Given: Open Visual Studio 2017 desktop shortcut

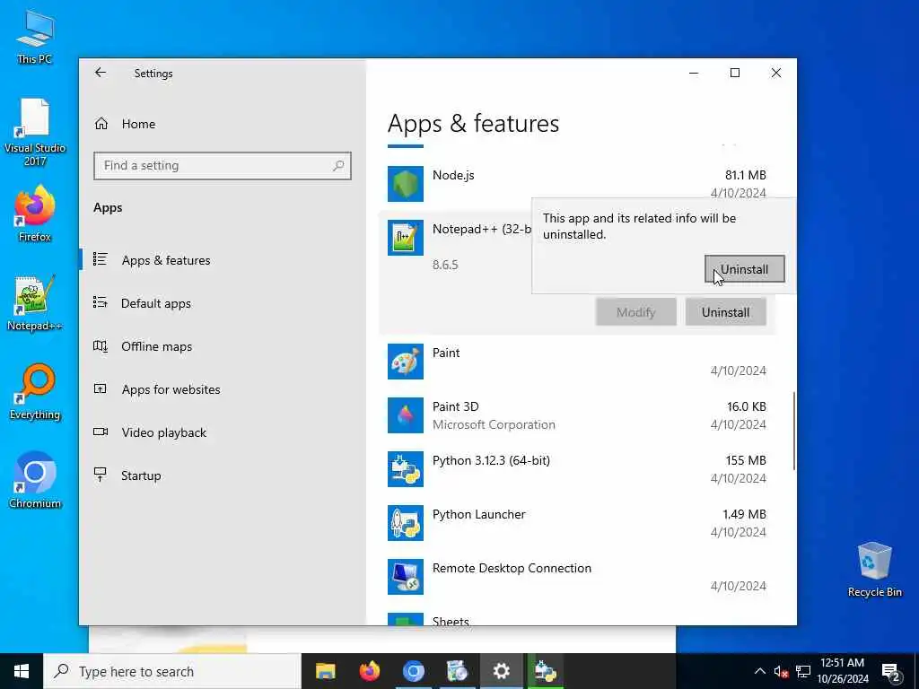Looking at the screenshot, I should coord(35,133).
